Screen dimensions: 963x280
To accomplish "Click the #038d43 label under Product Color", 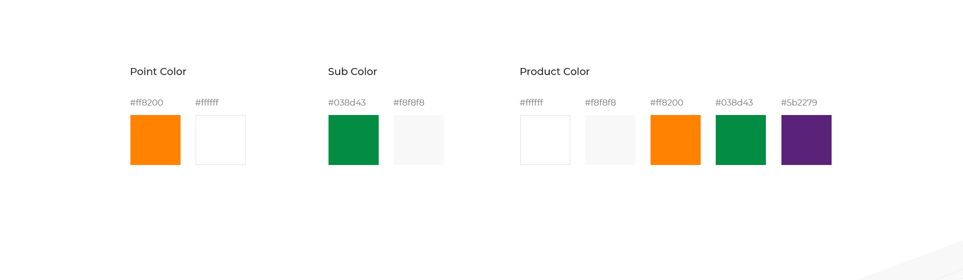I will [x=734, y=102].
